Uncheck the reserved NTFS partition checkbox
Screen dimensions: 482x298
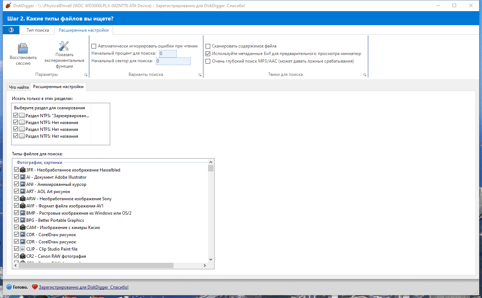[x=15, y=116]
